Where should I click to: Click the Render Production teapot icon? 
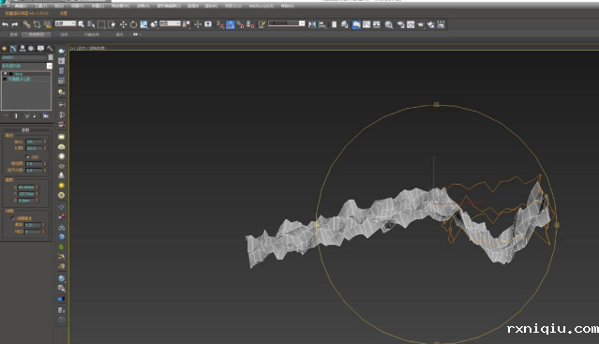[421, 24]
